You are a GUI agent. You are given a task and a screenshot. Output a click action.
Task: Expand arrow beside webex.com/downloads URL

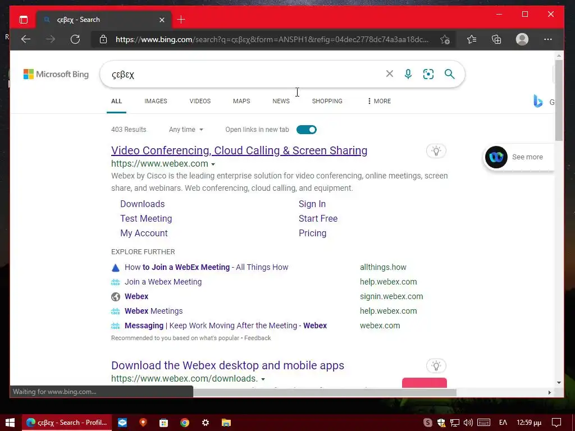pos(263,379)
